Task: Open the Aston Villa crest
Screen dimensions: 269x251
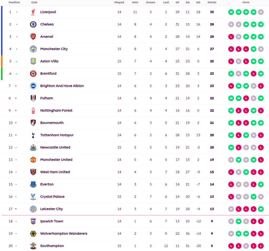Action: point(33,61)
